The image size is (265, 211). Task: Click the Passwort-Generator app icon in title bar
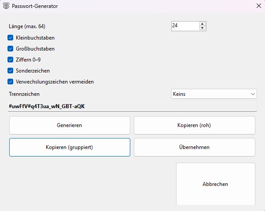(x=7, y=6)
